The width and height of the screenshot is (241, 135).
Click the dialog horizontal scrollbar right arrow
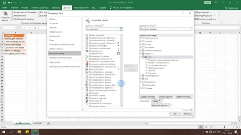tap(191, 110)
